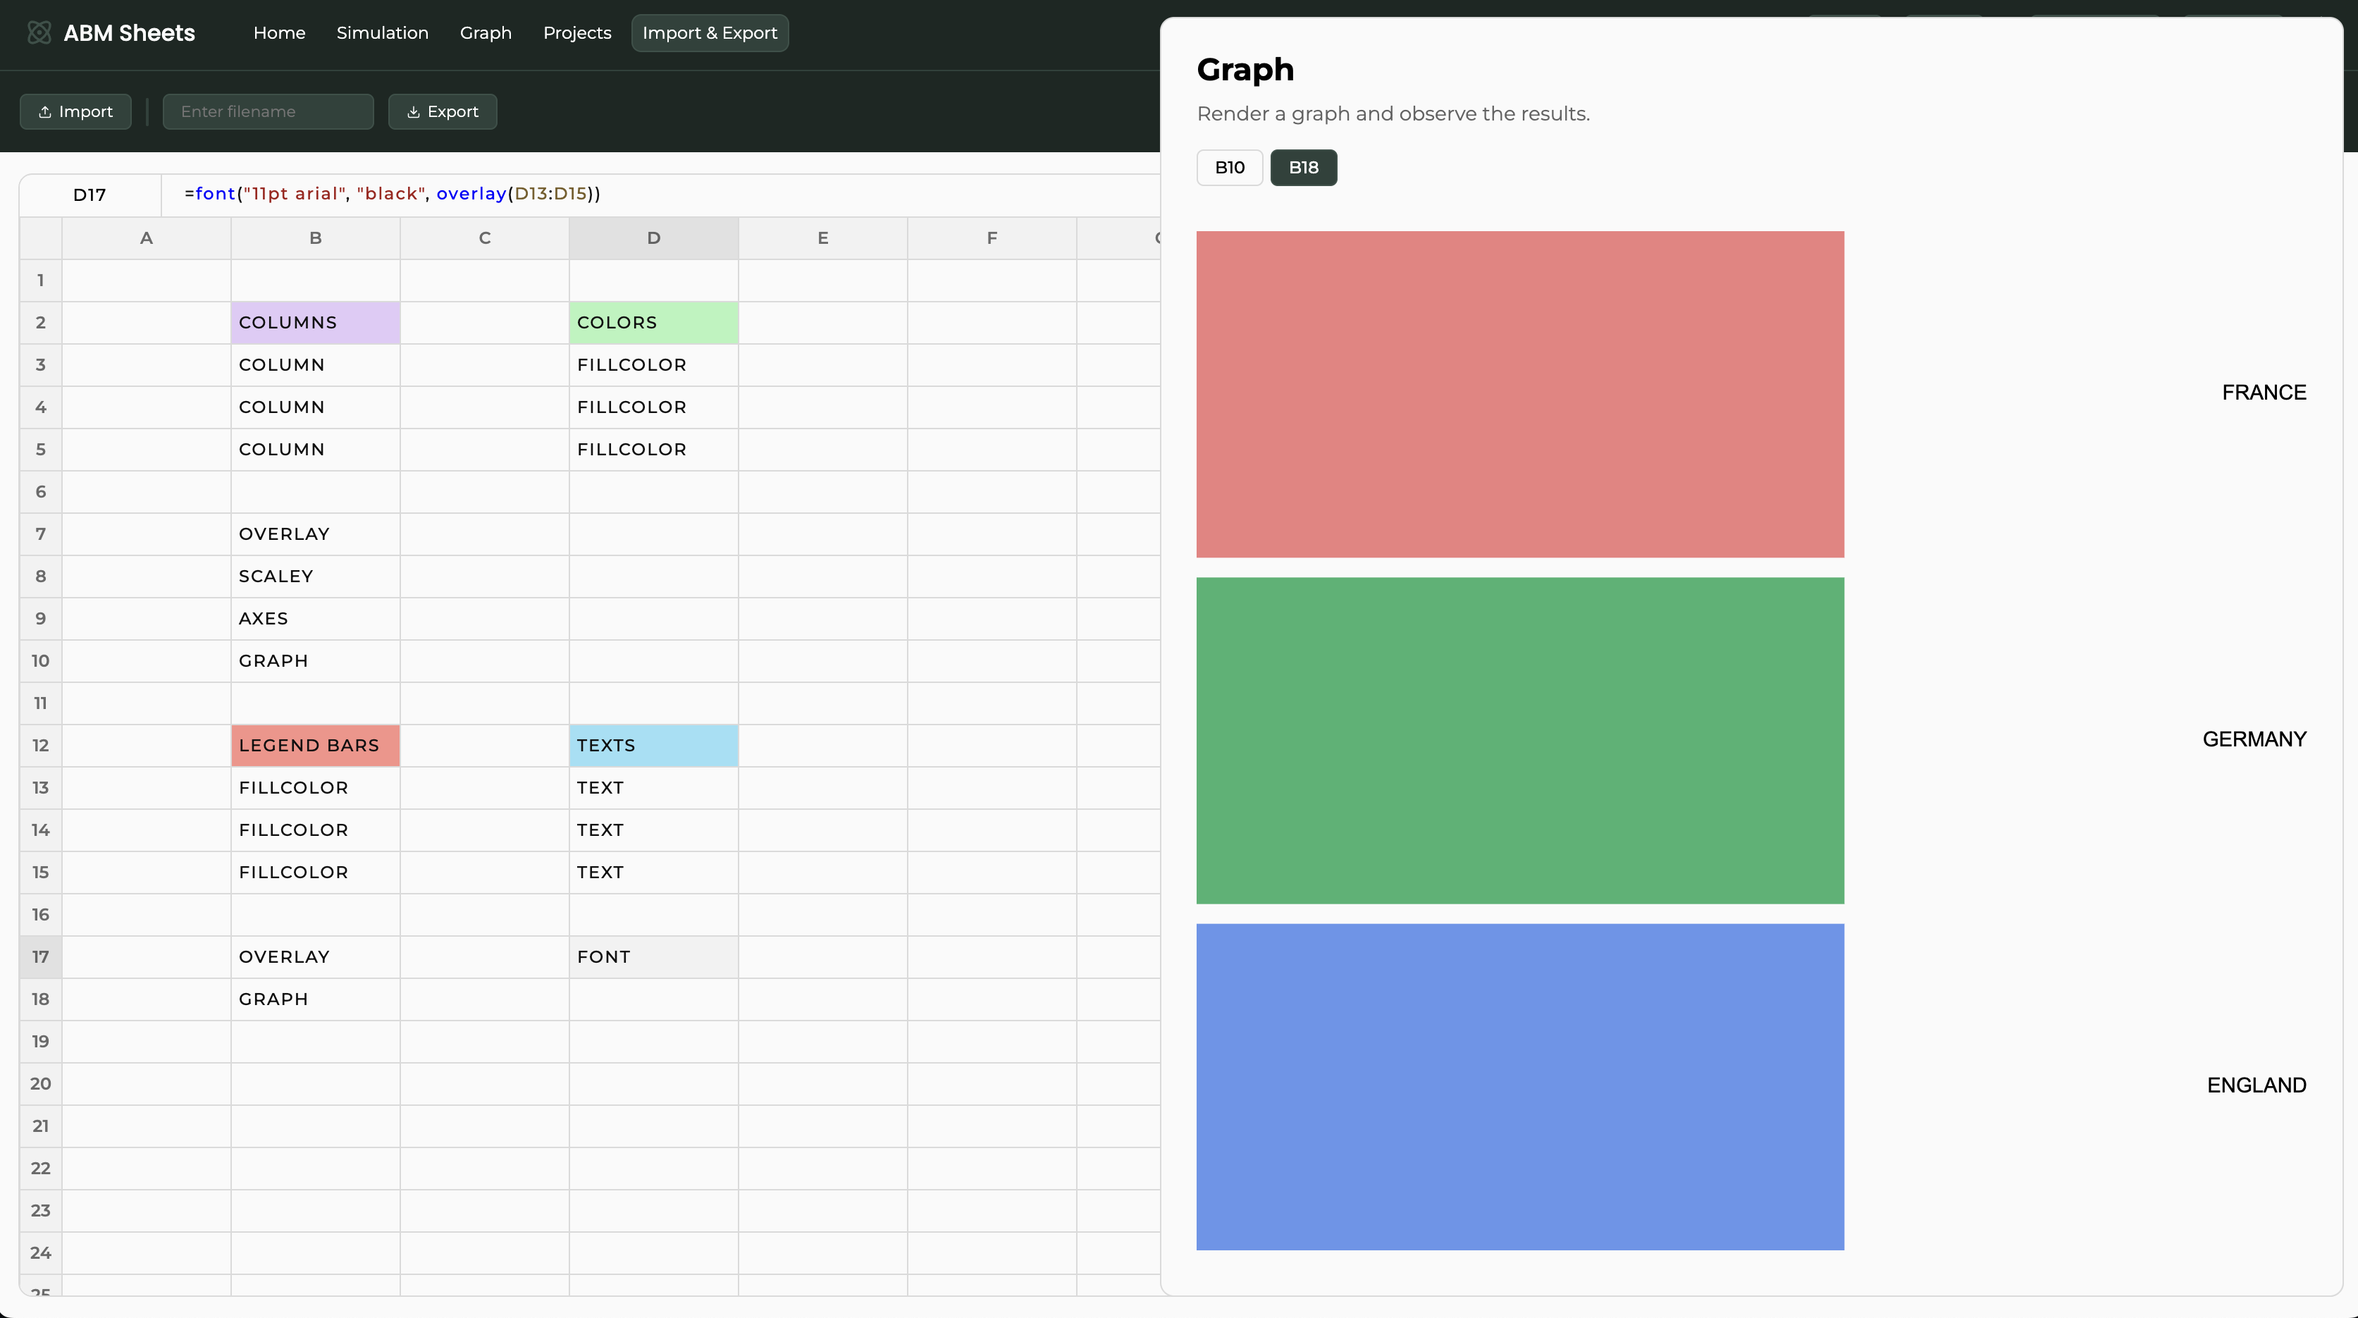This screenshot has width=2358, height=1318.
Task: Select the FONT cell in row 17
Action: (653, 957)
